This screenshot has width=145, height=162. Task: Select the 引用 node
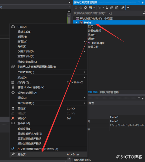point(91,27)
